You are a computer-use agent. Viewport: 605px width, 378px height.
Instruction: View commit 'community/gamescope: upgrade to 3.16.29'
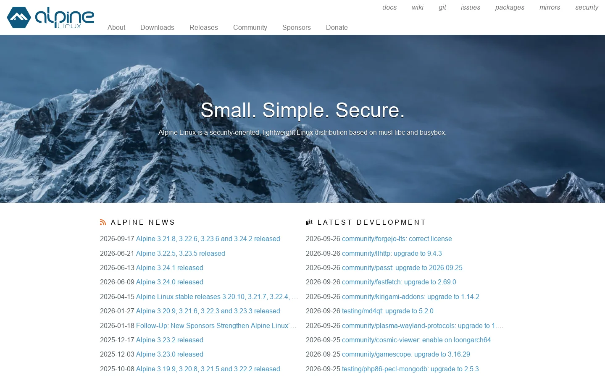pyautogui.click(x=406, y=354)
